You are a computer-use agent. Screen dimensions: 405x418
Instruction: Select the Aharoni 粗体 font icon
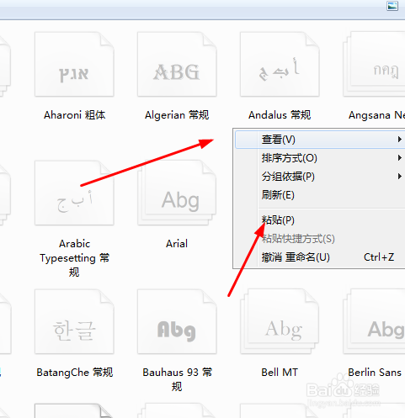coord(74,64)
